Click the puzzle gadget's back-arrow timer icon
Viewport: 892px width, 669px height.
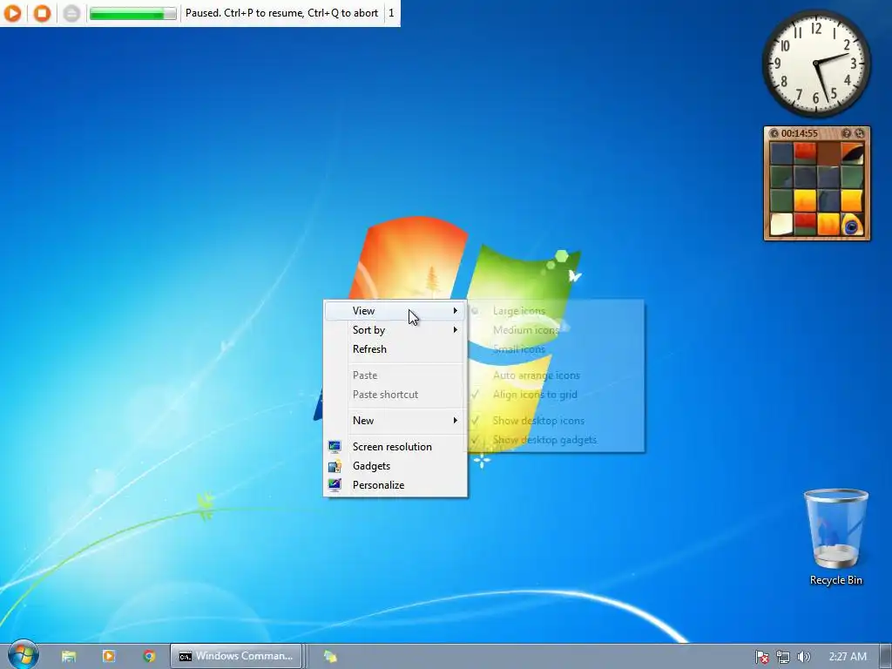(x=774, y=133)
